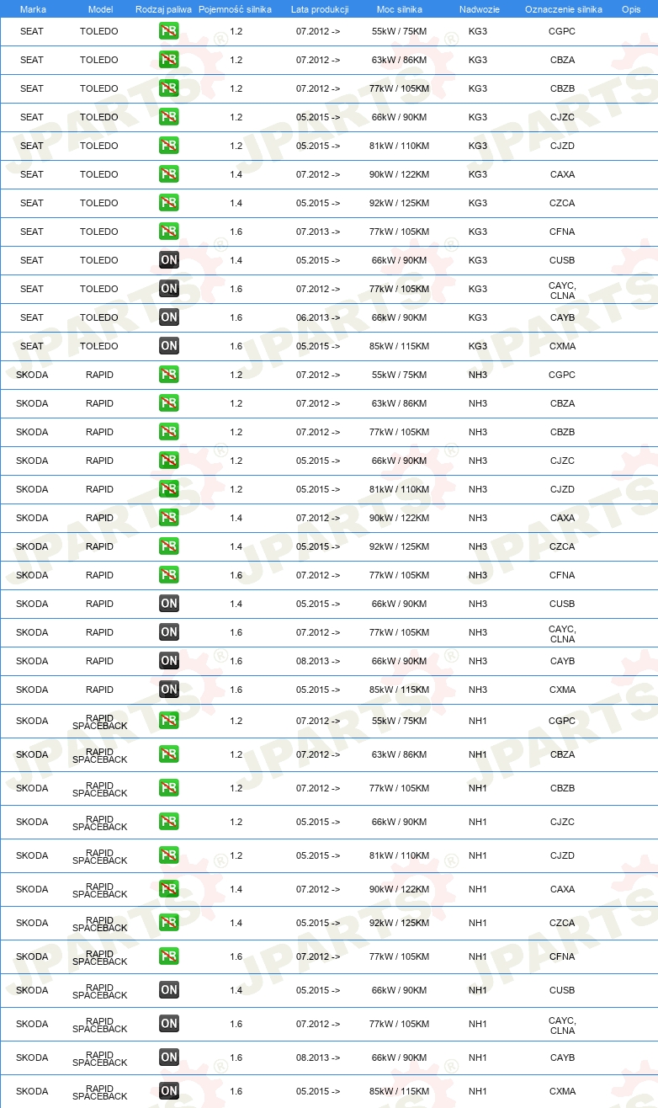Viewport: 658px width, 1108px height.
Task: Click body code 'NH1' in the Spaceback CGPC row
Action: pyautogui.click(x=478, y=721)
